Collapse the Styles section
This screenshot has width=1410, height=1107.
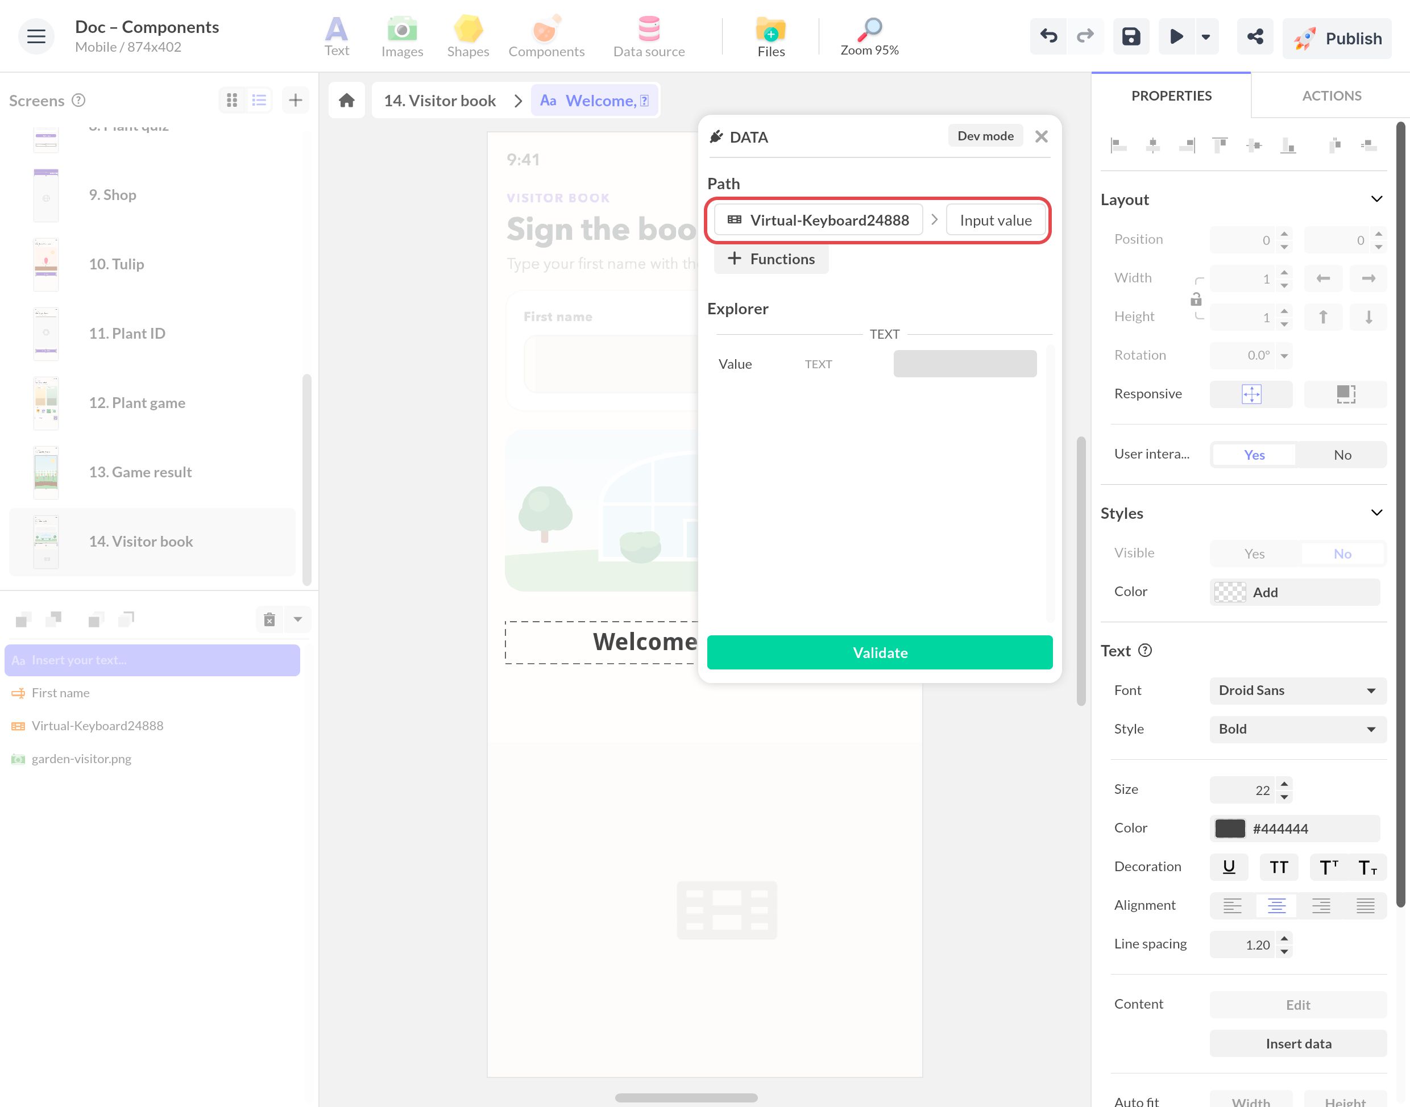tap(1376, 513)
